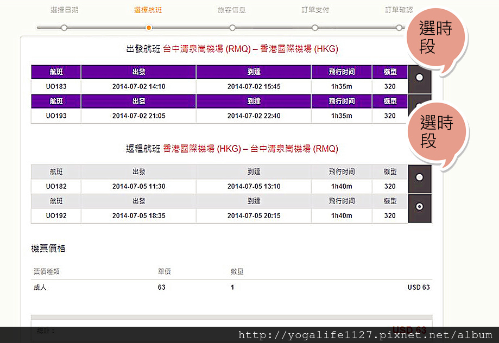499x343 pixels.
Task: Click the 單價 column header
Action: click(164, 271)
